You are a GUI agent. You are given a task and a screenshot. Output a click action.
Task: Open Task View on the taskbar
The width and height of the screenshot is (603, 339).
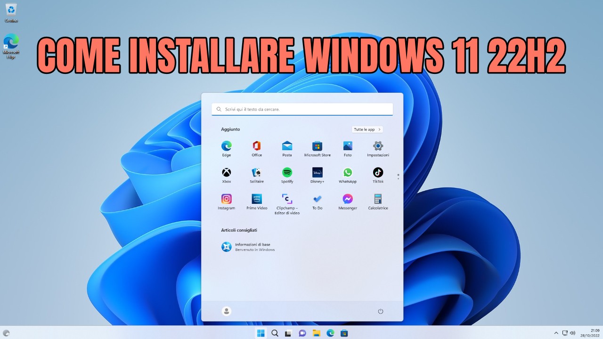[x=288, y=333]
